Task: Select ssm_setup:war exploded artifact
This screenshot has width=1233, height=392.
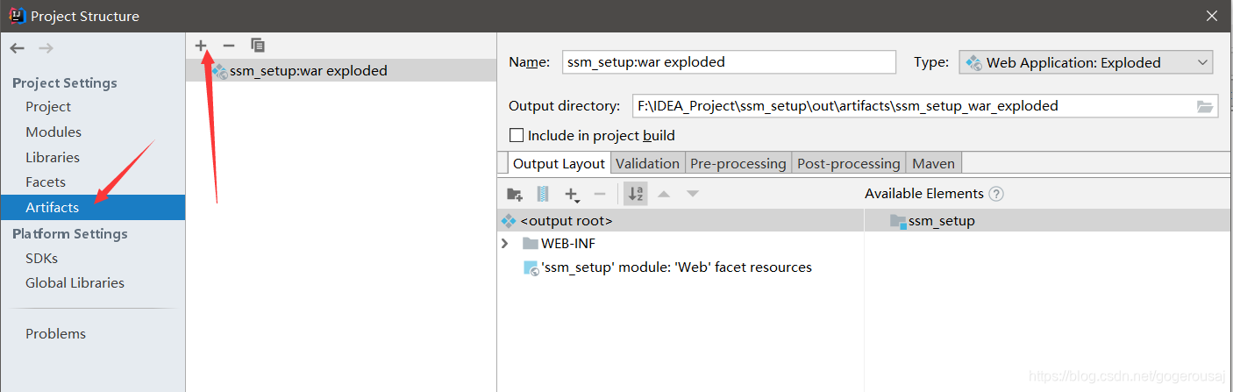Action: coord(341,71)
